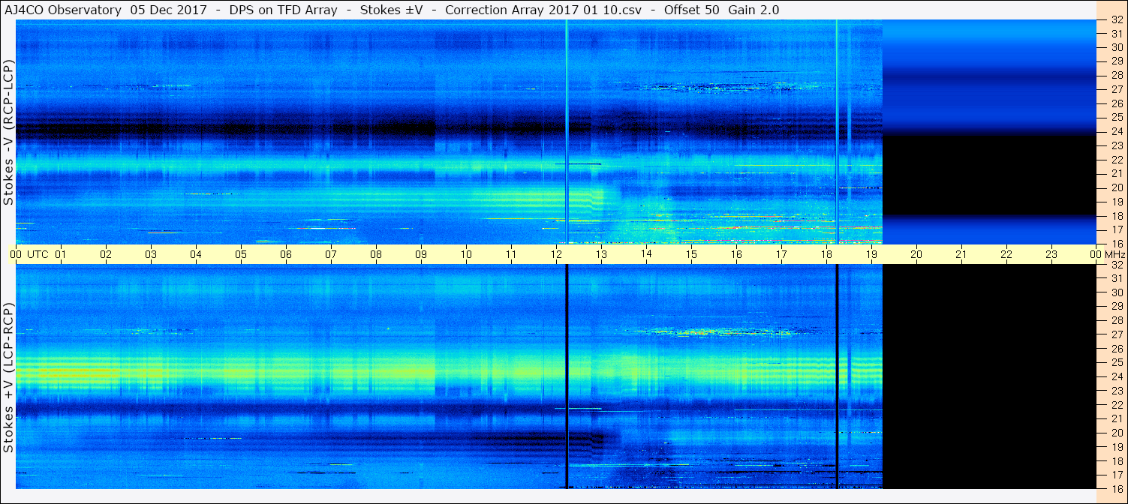Click the 32 frequency label beside the upper Stokes -V panel
1128x504 pixels.
pyautogui.click(x=1116, y=21)
